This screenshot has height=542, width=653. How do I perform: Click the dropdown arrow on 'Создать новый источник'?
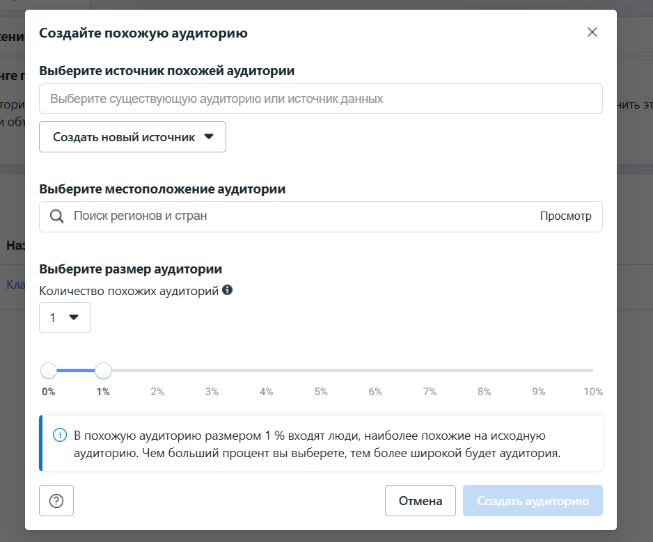tap(209, 136)
